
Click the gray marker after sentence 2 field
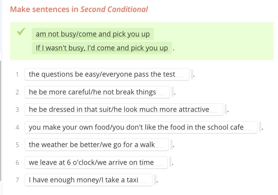(173, 92)
